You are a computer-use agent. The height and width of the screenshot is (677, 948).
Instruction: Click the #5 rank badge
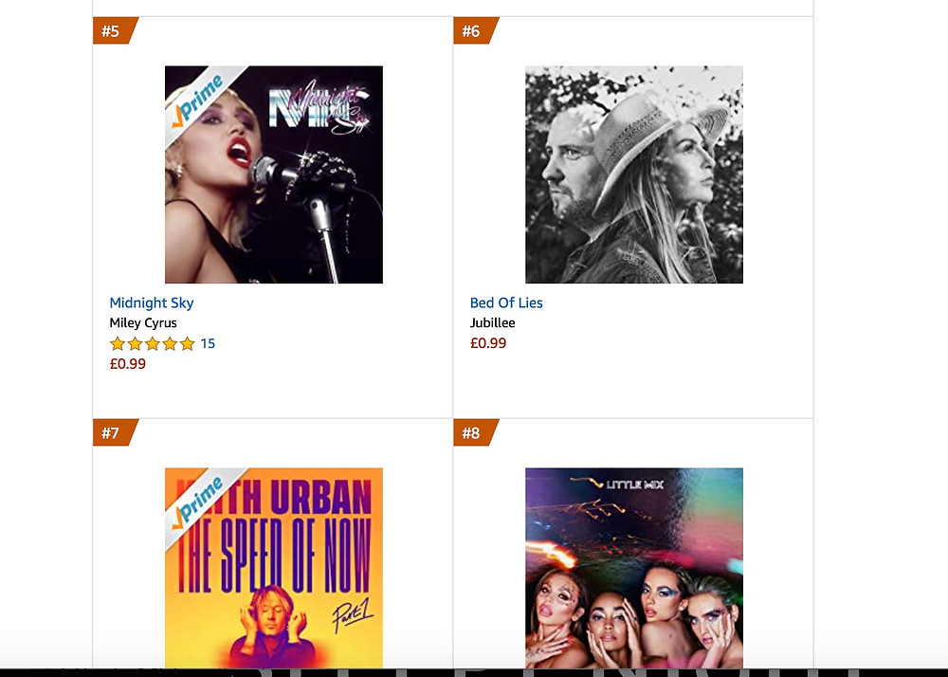tap(113, 31)
